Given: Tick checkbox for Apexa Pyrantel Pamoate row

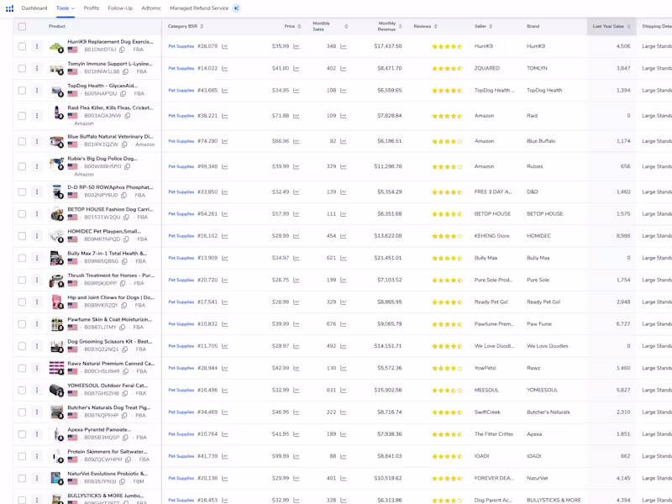Looking at the screenshot, I should 22,434.
